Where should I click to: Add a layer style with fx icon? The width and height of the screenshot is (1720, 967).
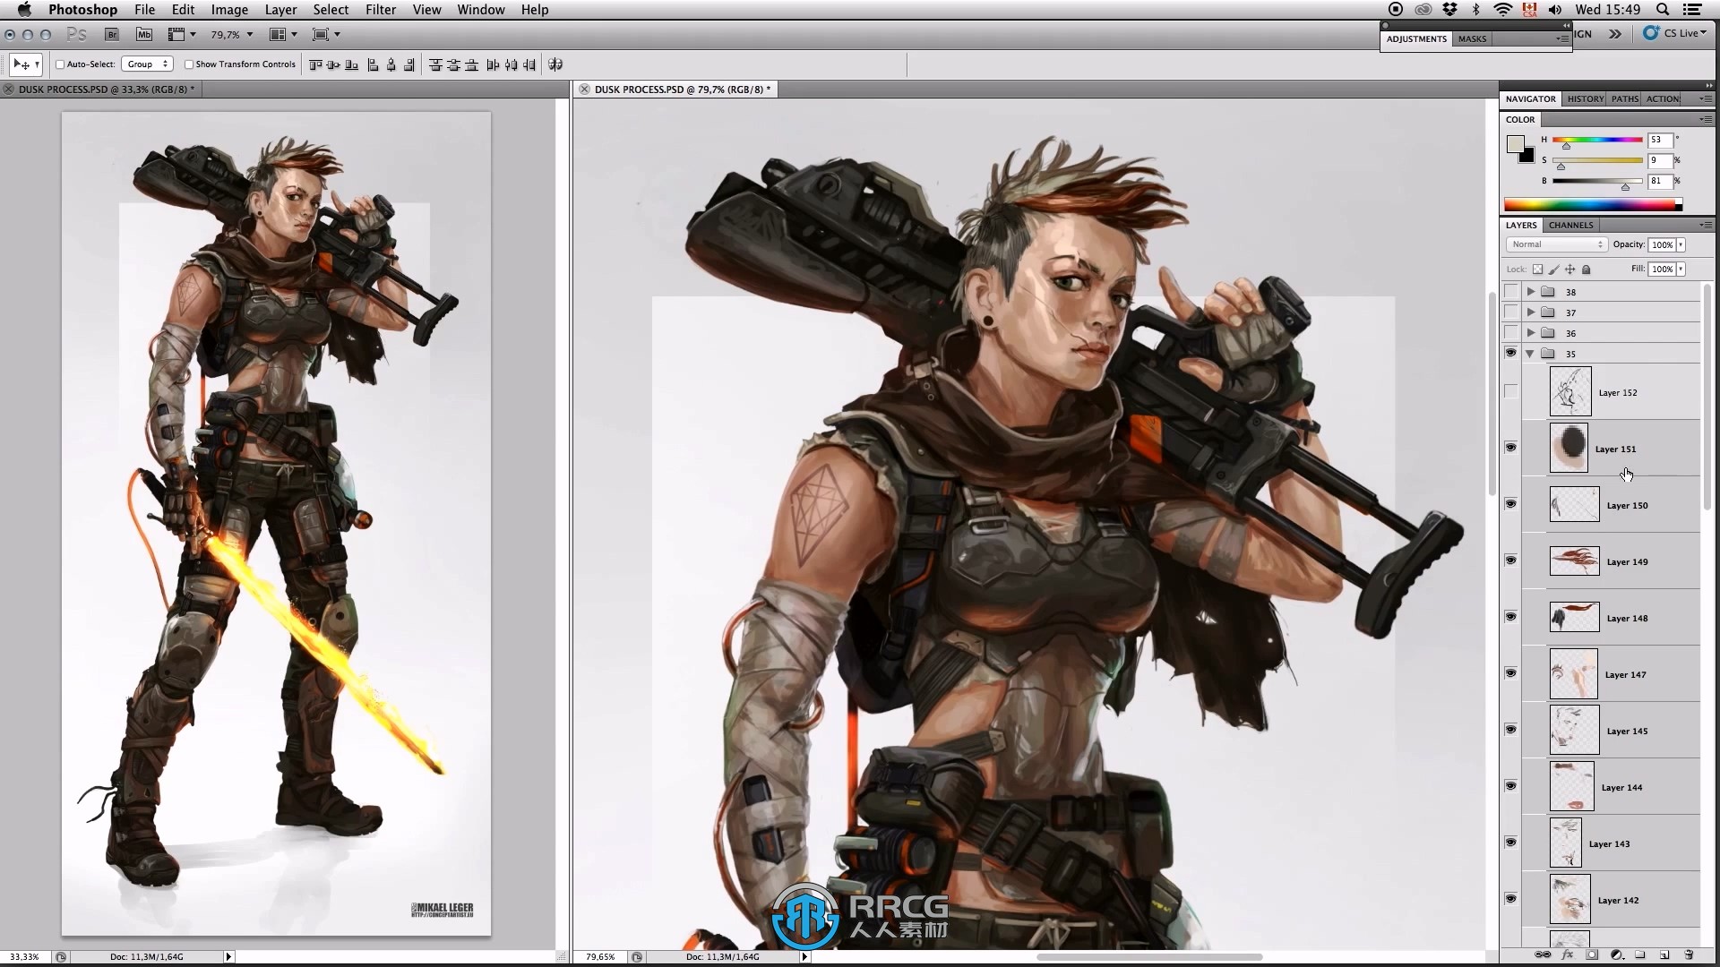(x=1568, y=955)
